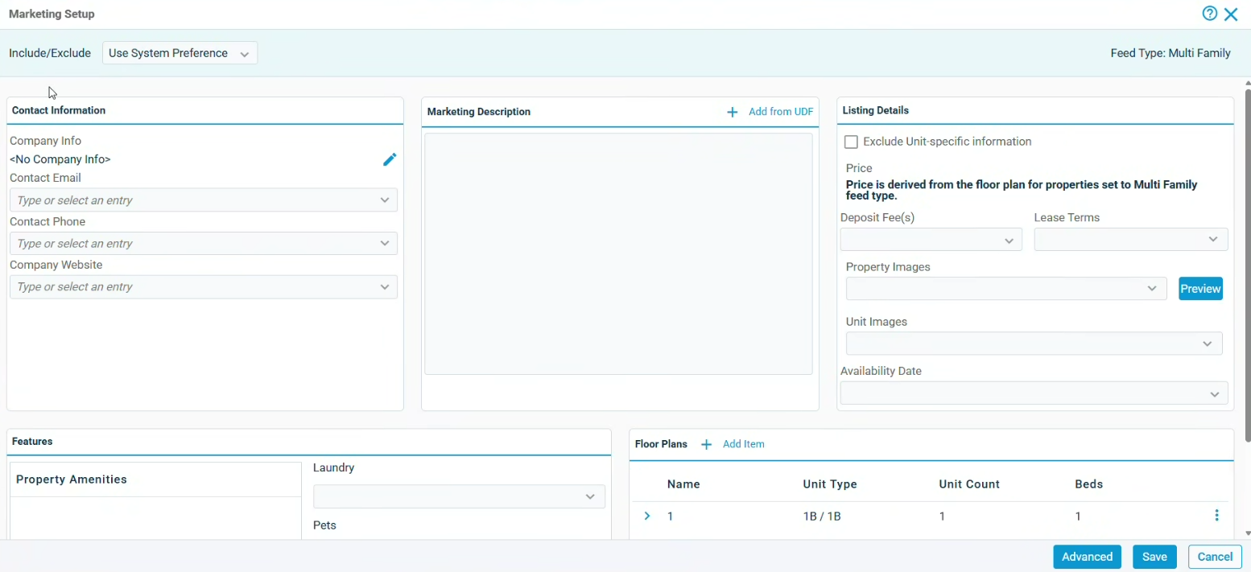Cancel the marketing setup
Viewport: 1251px width, 572px height.
(x=1215, y=557)
